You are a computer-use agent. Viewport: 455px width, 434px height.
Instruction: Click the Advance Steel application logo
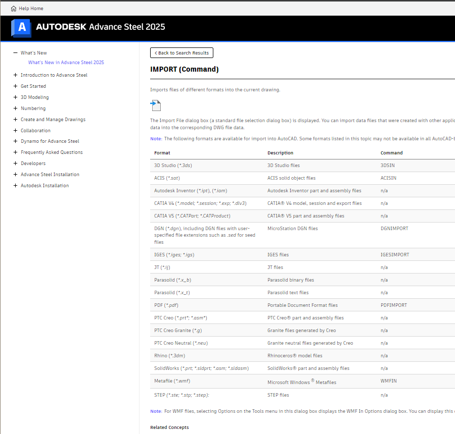click(21, 28)
